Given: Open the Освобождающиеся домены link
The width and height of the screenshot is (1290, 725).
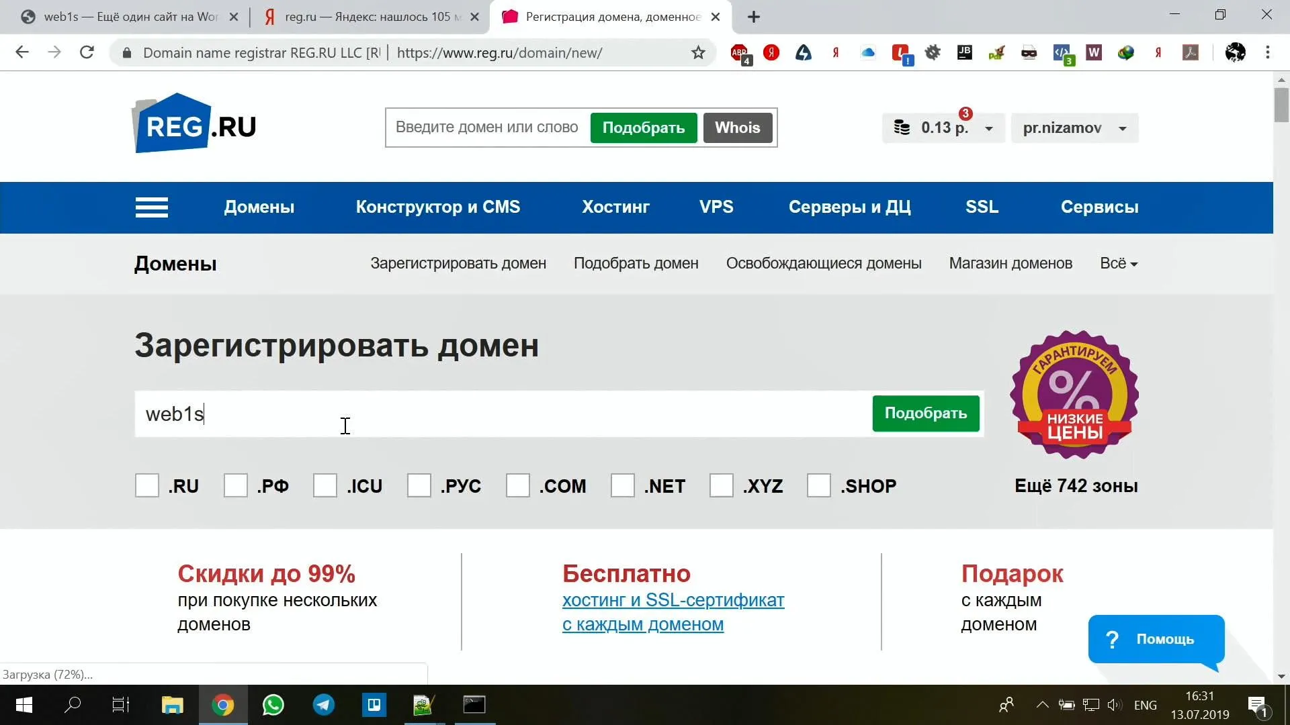Looking at the screenshot, I should click(823, 263).
